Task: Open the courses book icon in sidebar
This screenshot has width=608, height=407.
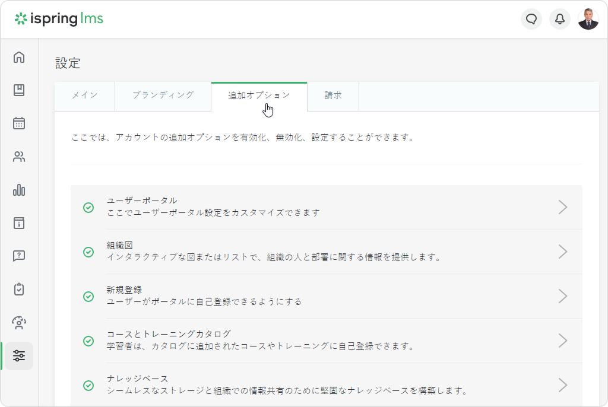Action: (x=19, y=90)
